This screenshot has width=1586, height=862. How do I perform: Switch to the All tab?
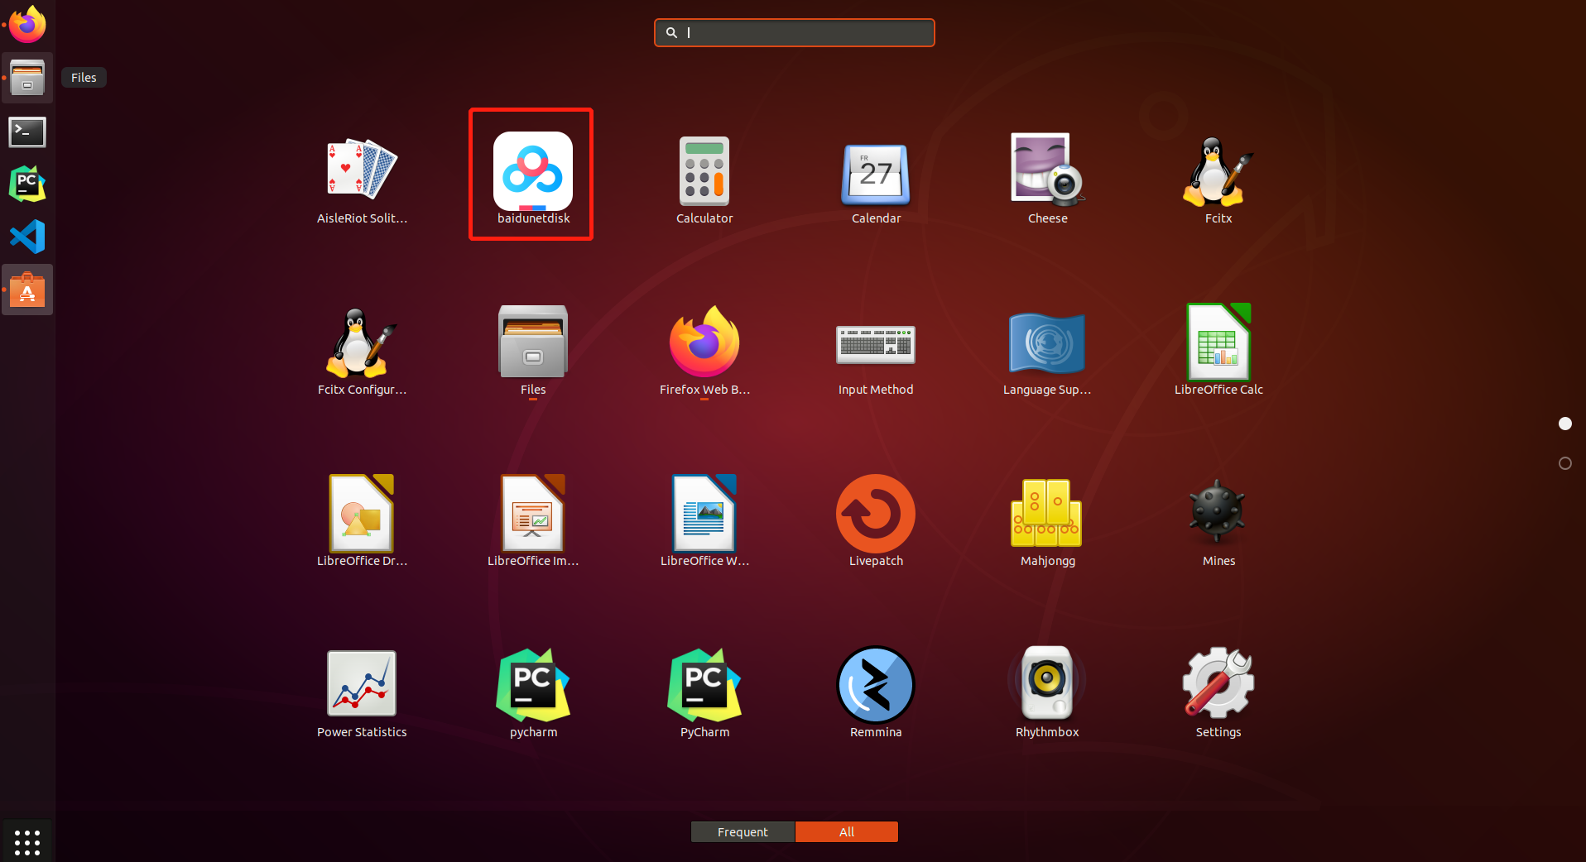[x=847, y=831]
